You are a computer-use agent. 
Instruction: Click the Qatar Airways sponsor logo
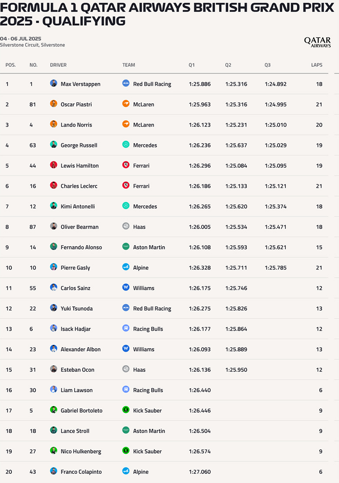point(317,42)
